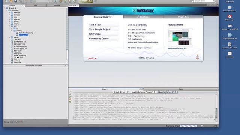Screen dimensions: 240x135
Task: Expand the scripts folder arrow
Action: click(x=9, y=24)
